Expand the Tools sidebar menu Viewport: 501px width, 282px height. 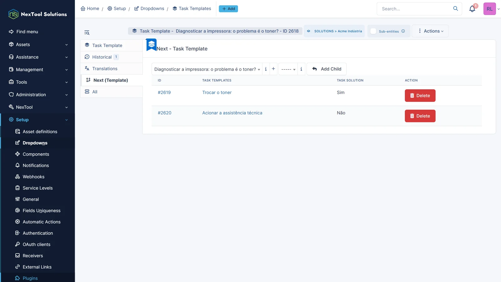pyautogui.click(x=38, y=82)
